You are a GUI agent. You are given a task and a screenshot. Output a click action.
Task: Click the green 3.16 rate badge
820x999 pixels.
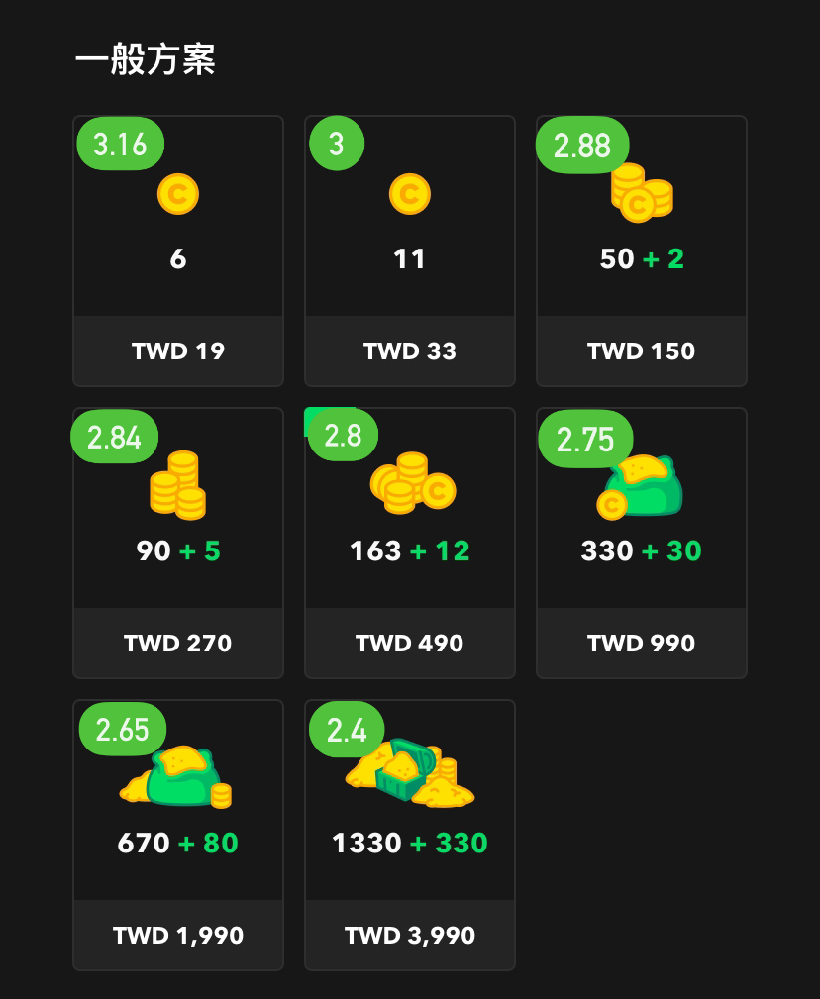pos(121,144)
